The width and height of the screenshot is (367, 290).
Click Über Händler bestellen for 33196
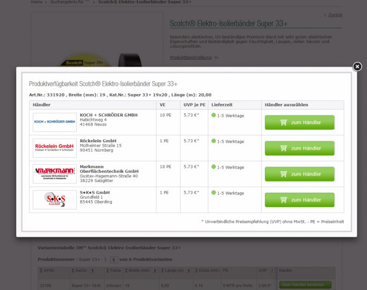tap(305, 285)
